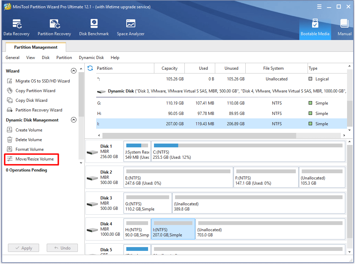
Task: Select E:(NTFS) partition on Disk 2
Action: (x=179, y=177)
